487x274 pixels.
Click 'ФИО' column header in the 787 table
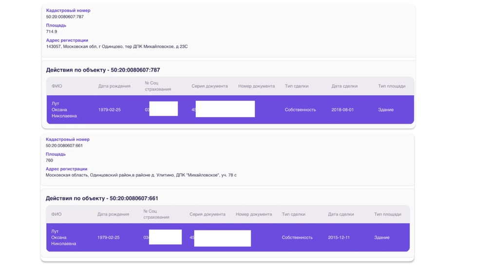tap(57, 86)
